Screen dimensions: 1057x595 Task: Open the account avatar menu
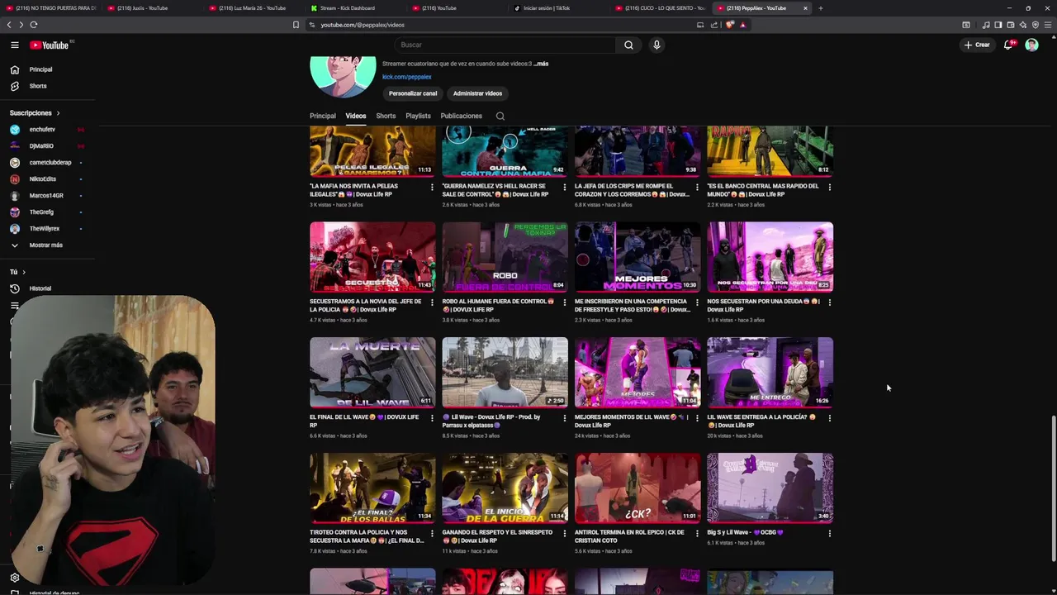pyautogui.click(x=1031, y=45)
